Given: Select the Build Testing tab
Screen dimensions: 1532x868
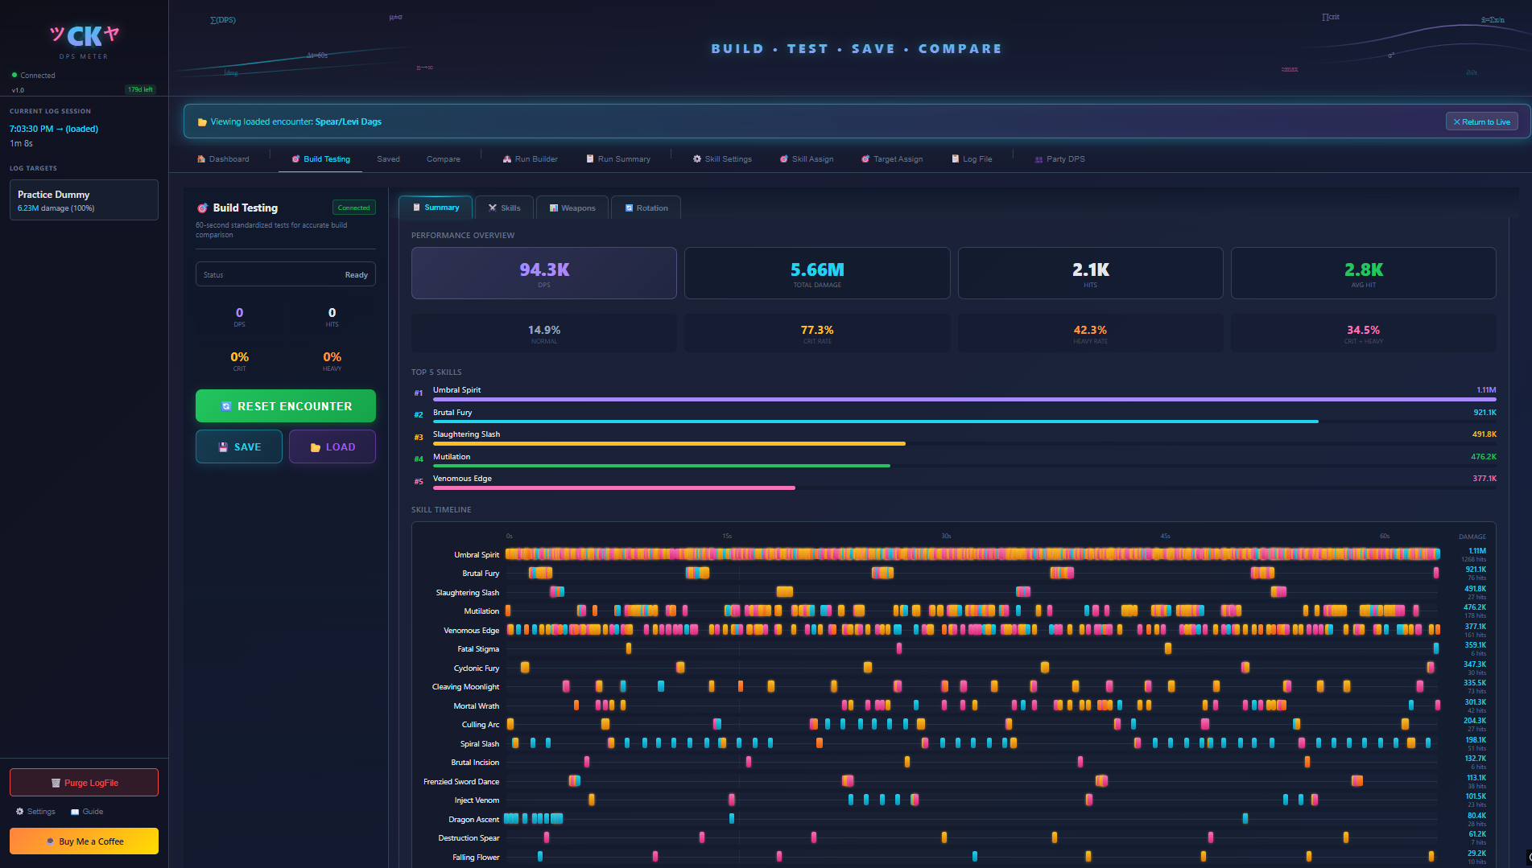Looking at the screenshot, I should (320, 159).
